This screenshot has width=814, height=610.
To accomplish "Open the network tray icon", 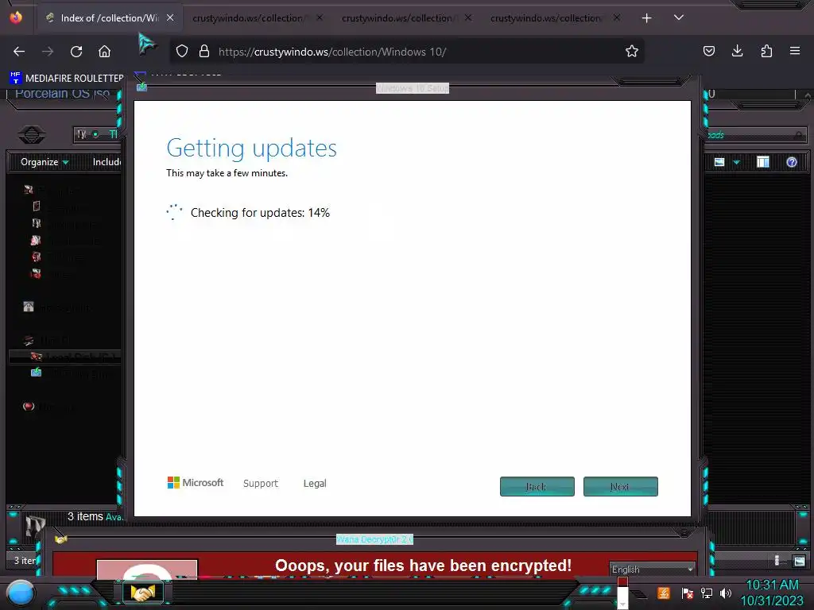I will (x=707, y=593).
